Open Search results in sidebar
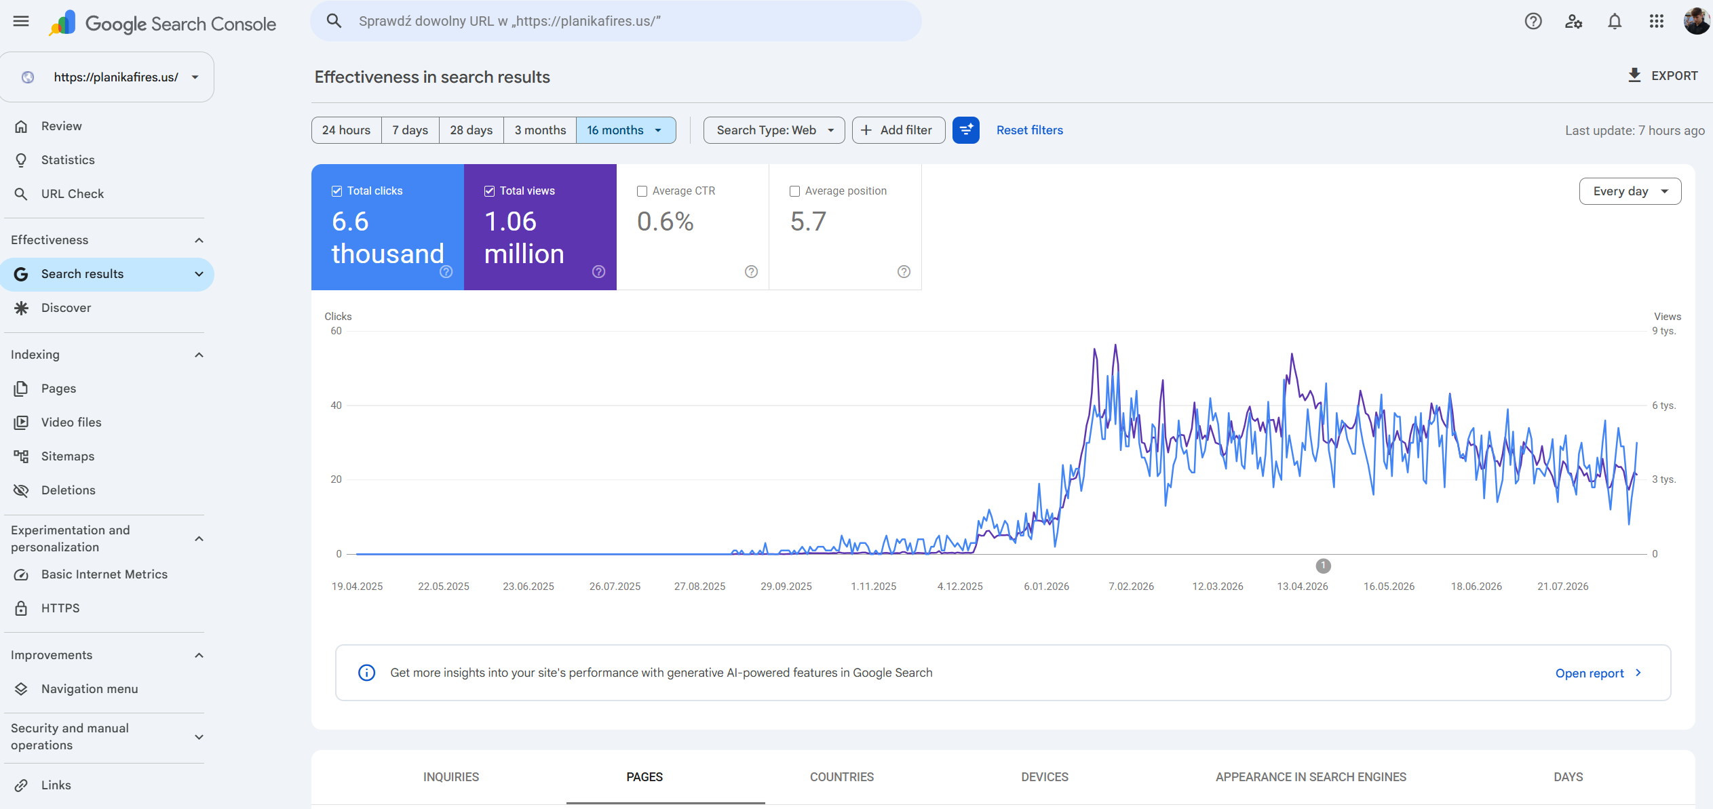 (x=107, y=274)
